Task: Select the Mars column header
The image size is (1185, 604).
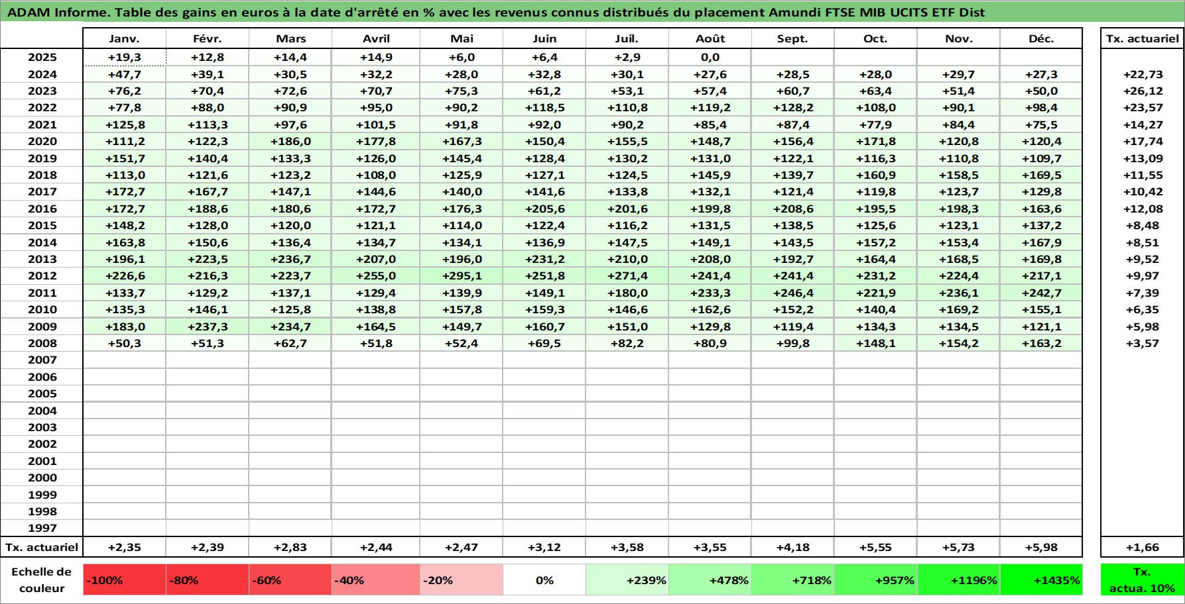Action: (290, 38)
